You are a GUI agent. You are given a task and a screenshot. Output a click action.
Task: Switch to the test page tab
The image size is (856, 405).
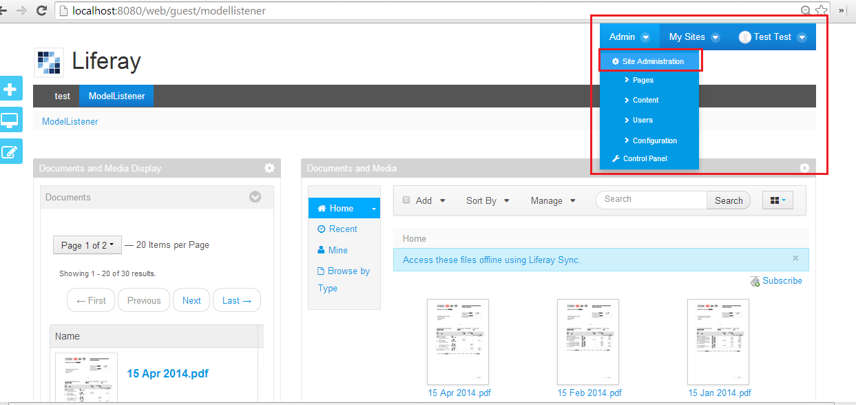tap(62, 96)
